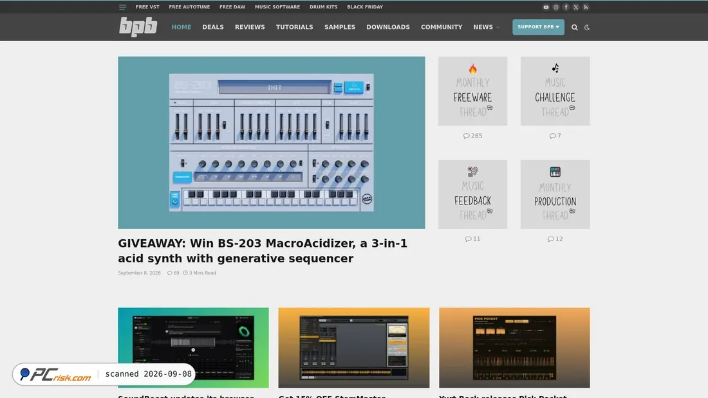Open the hamburger menu icon
The image size is (708, 398).
click(x=122, y=7)
